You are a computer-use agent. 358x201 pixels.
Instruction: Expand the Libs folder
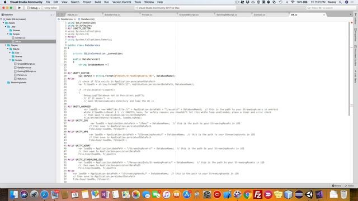tap(10, 52)
